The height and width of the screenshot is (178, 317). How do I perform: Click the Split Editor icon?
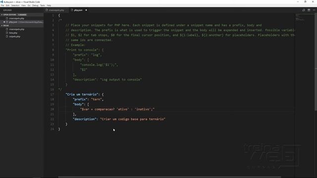309,10
